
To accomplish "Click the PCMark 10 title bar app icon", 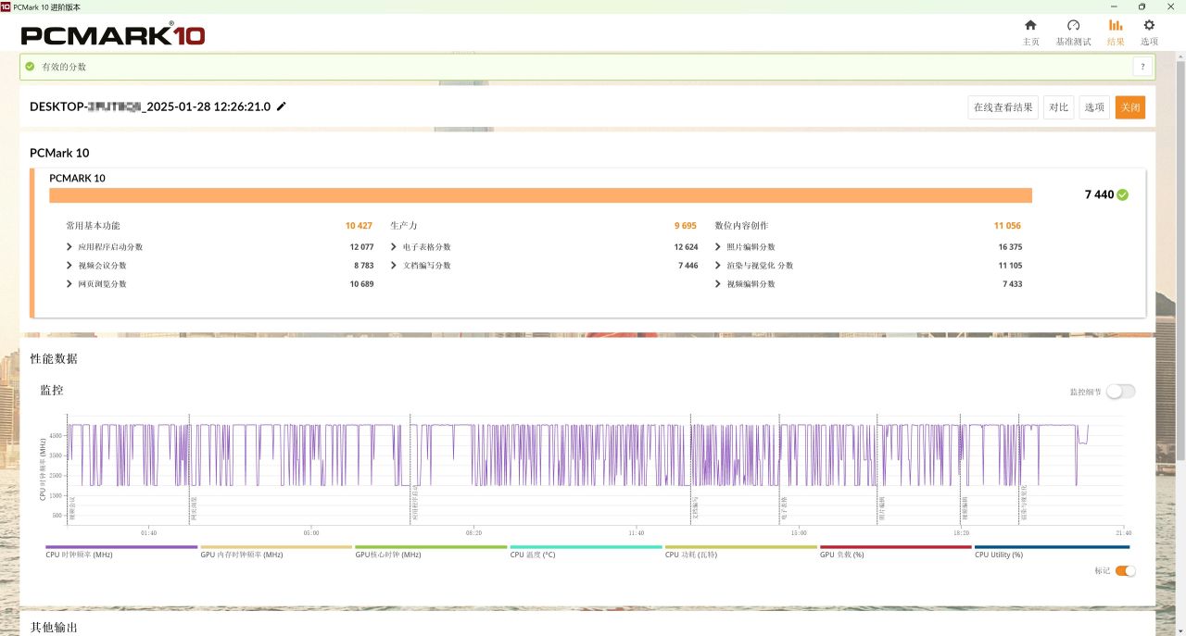I will pyautogui.click(x=6, y=6).
